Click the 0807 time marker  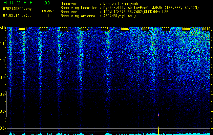[x=145, y=29]
